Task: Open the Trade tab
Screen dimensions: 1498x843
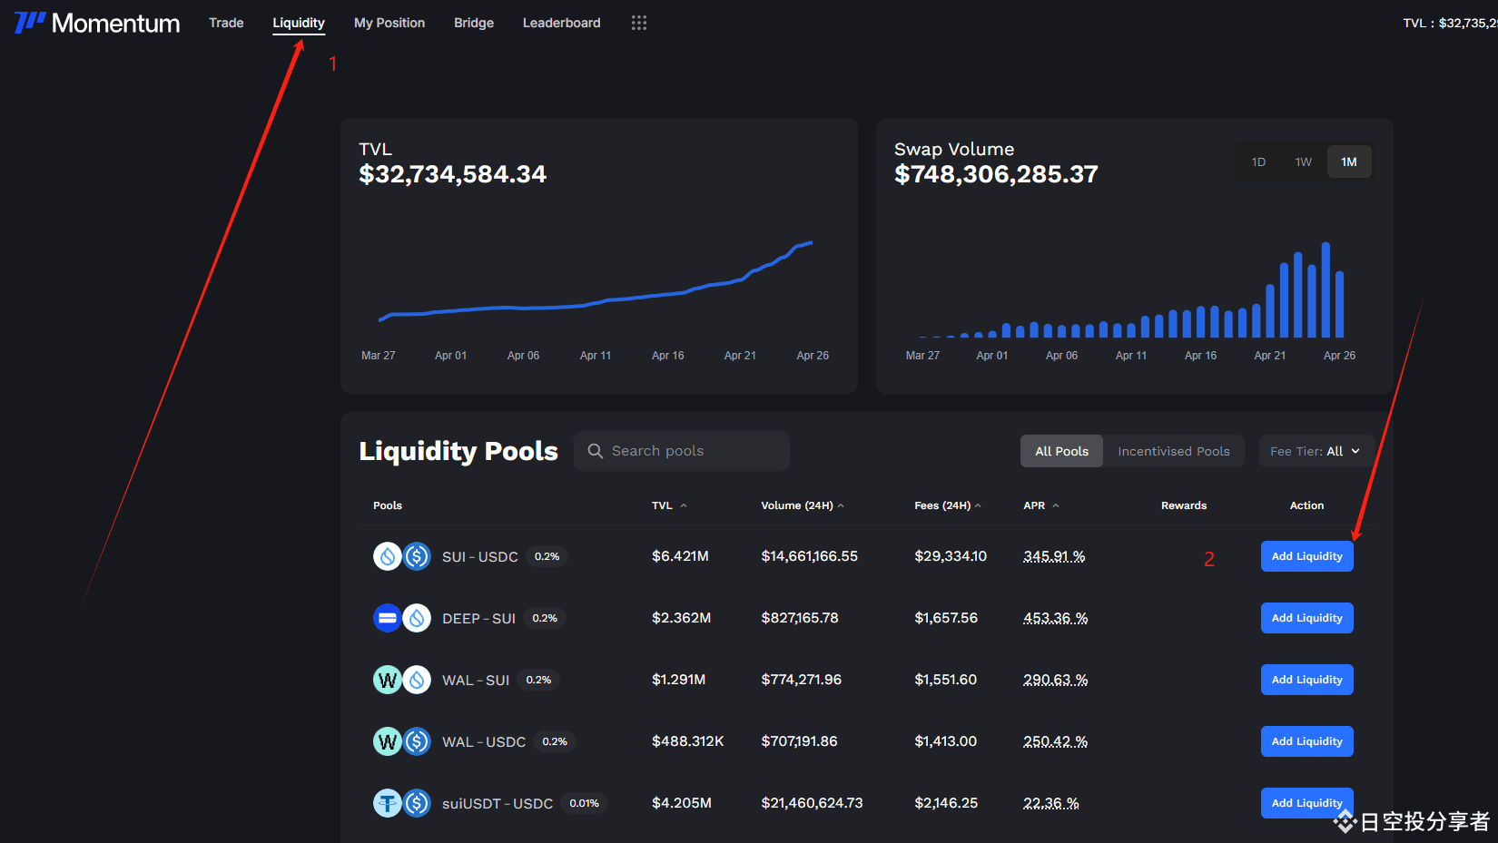Action: pyautogui.click(x=226, y=23)
